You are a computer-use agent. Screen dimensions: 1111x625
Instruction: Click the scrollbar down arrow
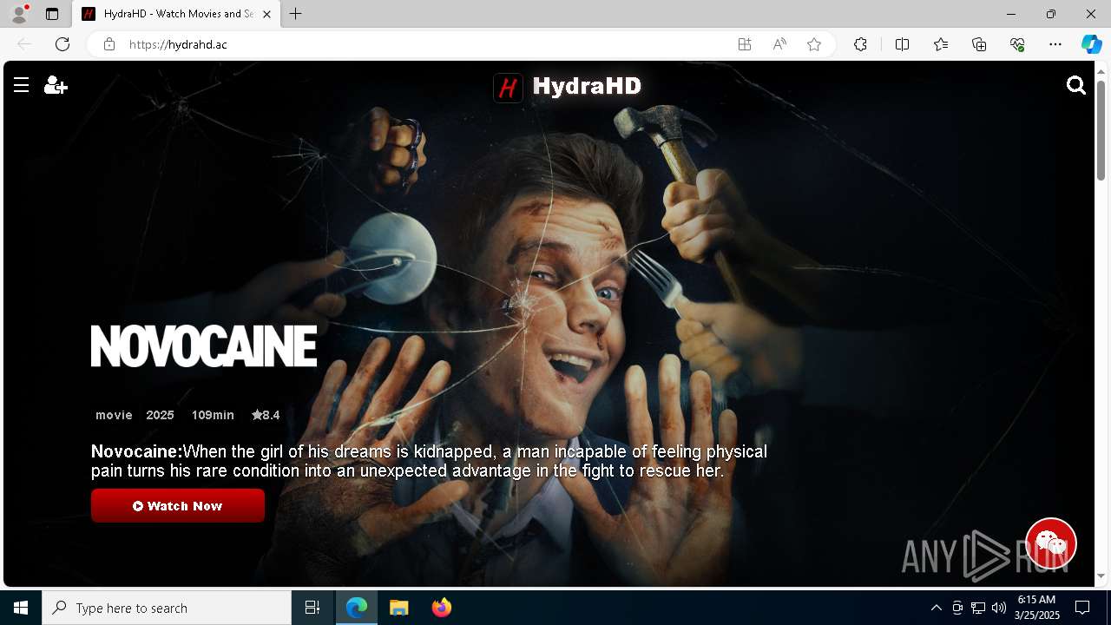[1101, 576]
